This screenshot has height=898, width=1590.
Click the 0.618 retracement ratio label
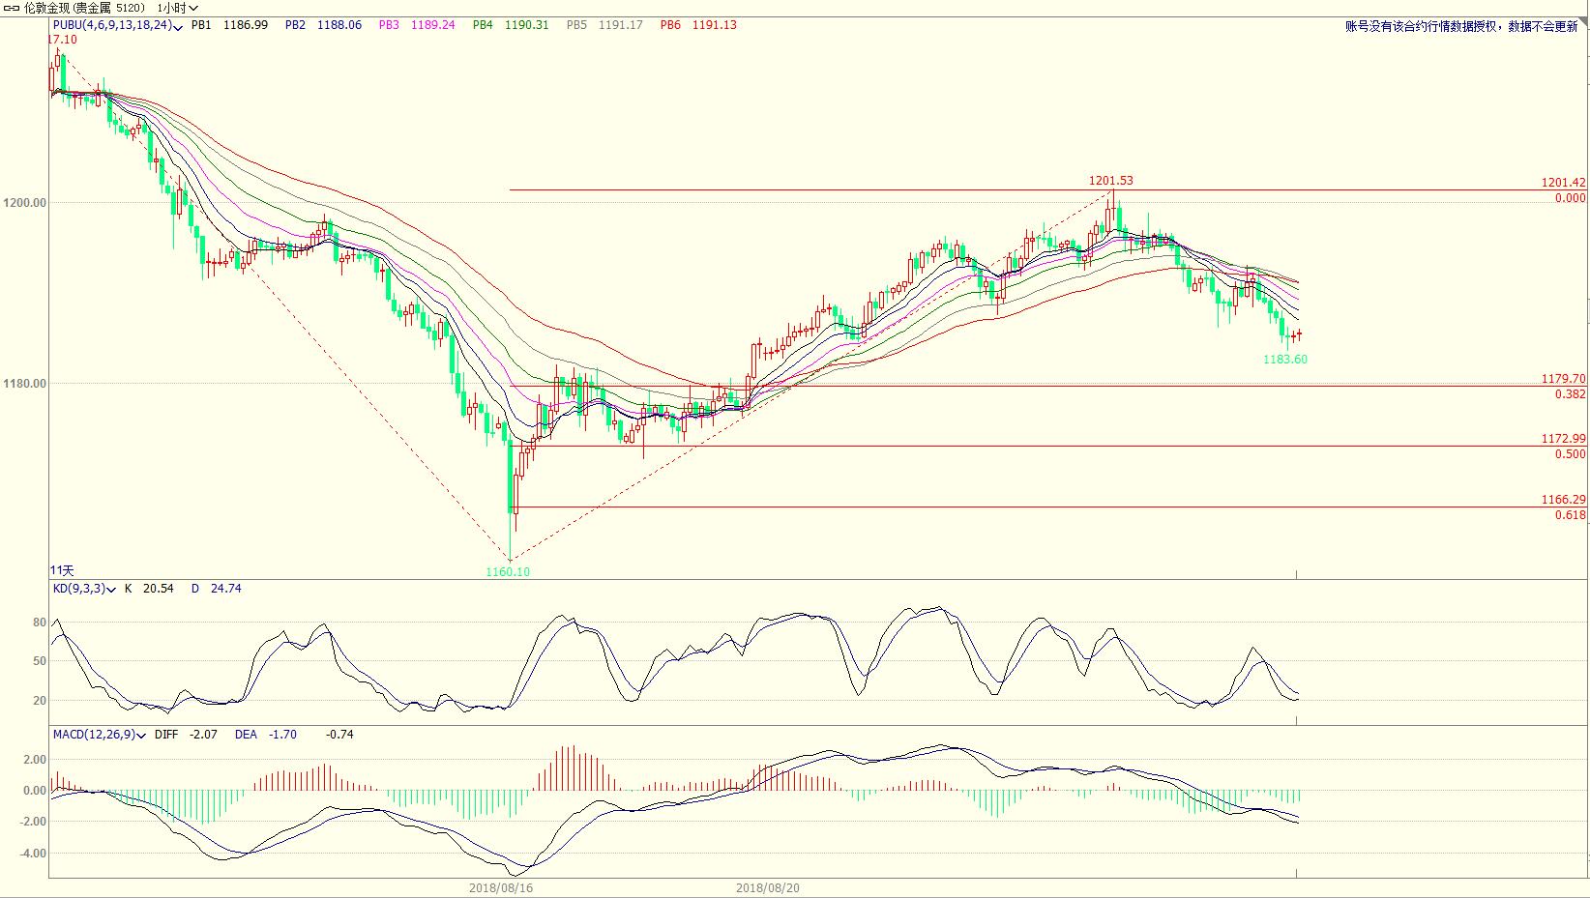(1571, 515)
